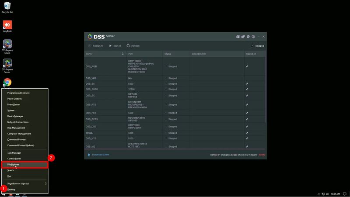This screenshot has height=197, width=350.
Task: Click port value 9100 in DSS_MTS row
Action: tap(130, 138)
